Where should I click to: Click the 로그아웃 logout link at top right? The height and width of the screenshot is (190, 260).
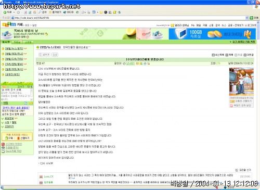tap(251, 26)
